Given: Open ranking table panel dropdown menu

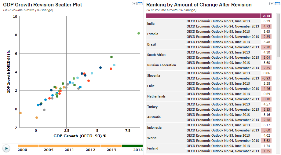Looking at the screenshot, I should click(x=272, y=4).
